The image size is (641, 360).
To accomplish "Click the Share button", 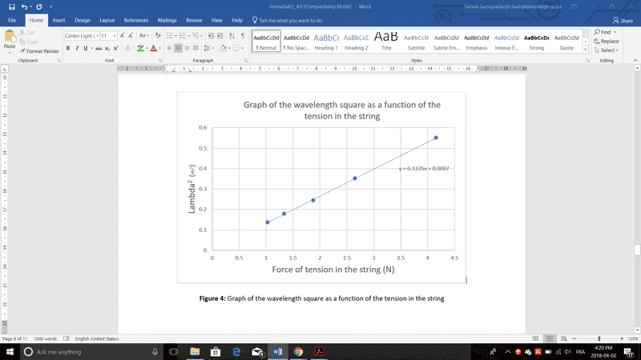I will [622, 20].
